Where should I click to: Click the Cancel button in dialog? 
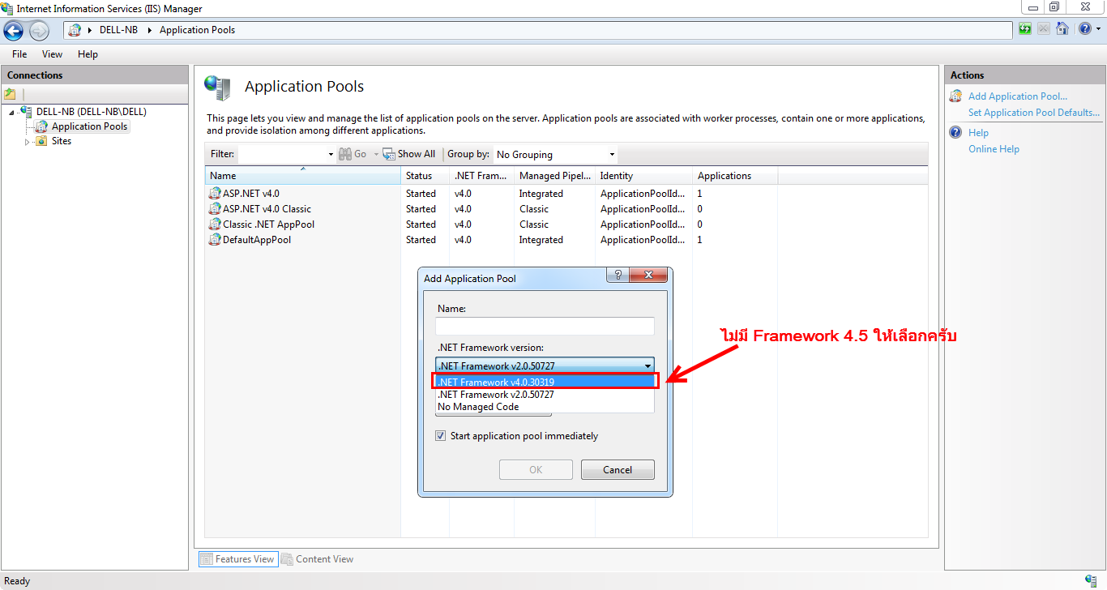coord(618,470)
